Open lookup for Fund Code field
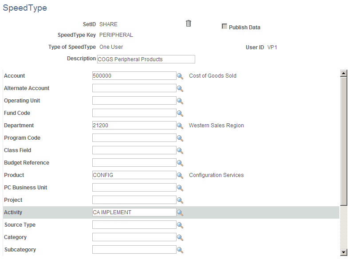The image size is (350, 259). point(180,114)
